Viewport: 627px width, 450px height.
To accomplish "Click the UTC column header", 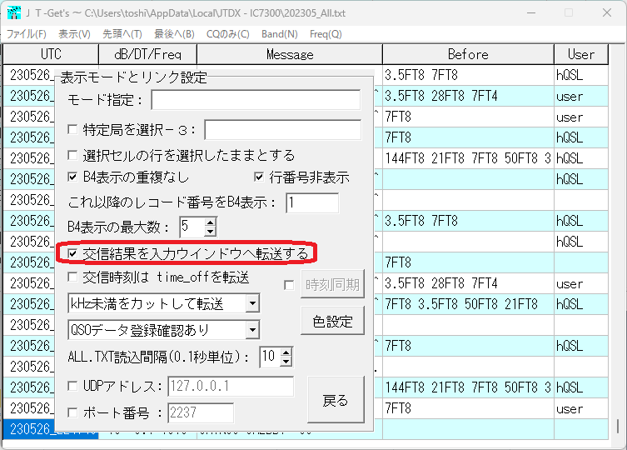I will [51, 54].
